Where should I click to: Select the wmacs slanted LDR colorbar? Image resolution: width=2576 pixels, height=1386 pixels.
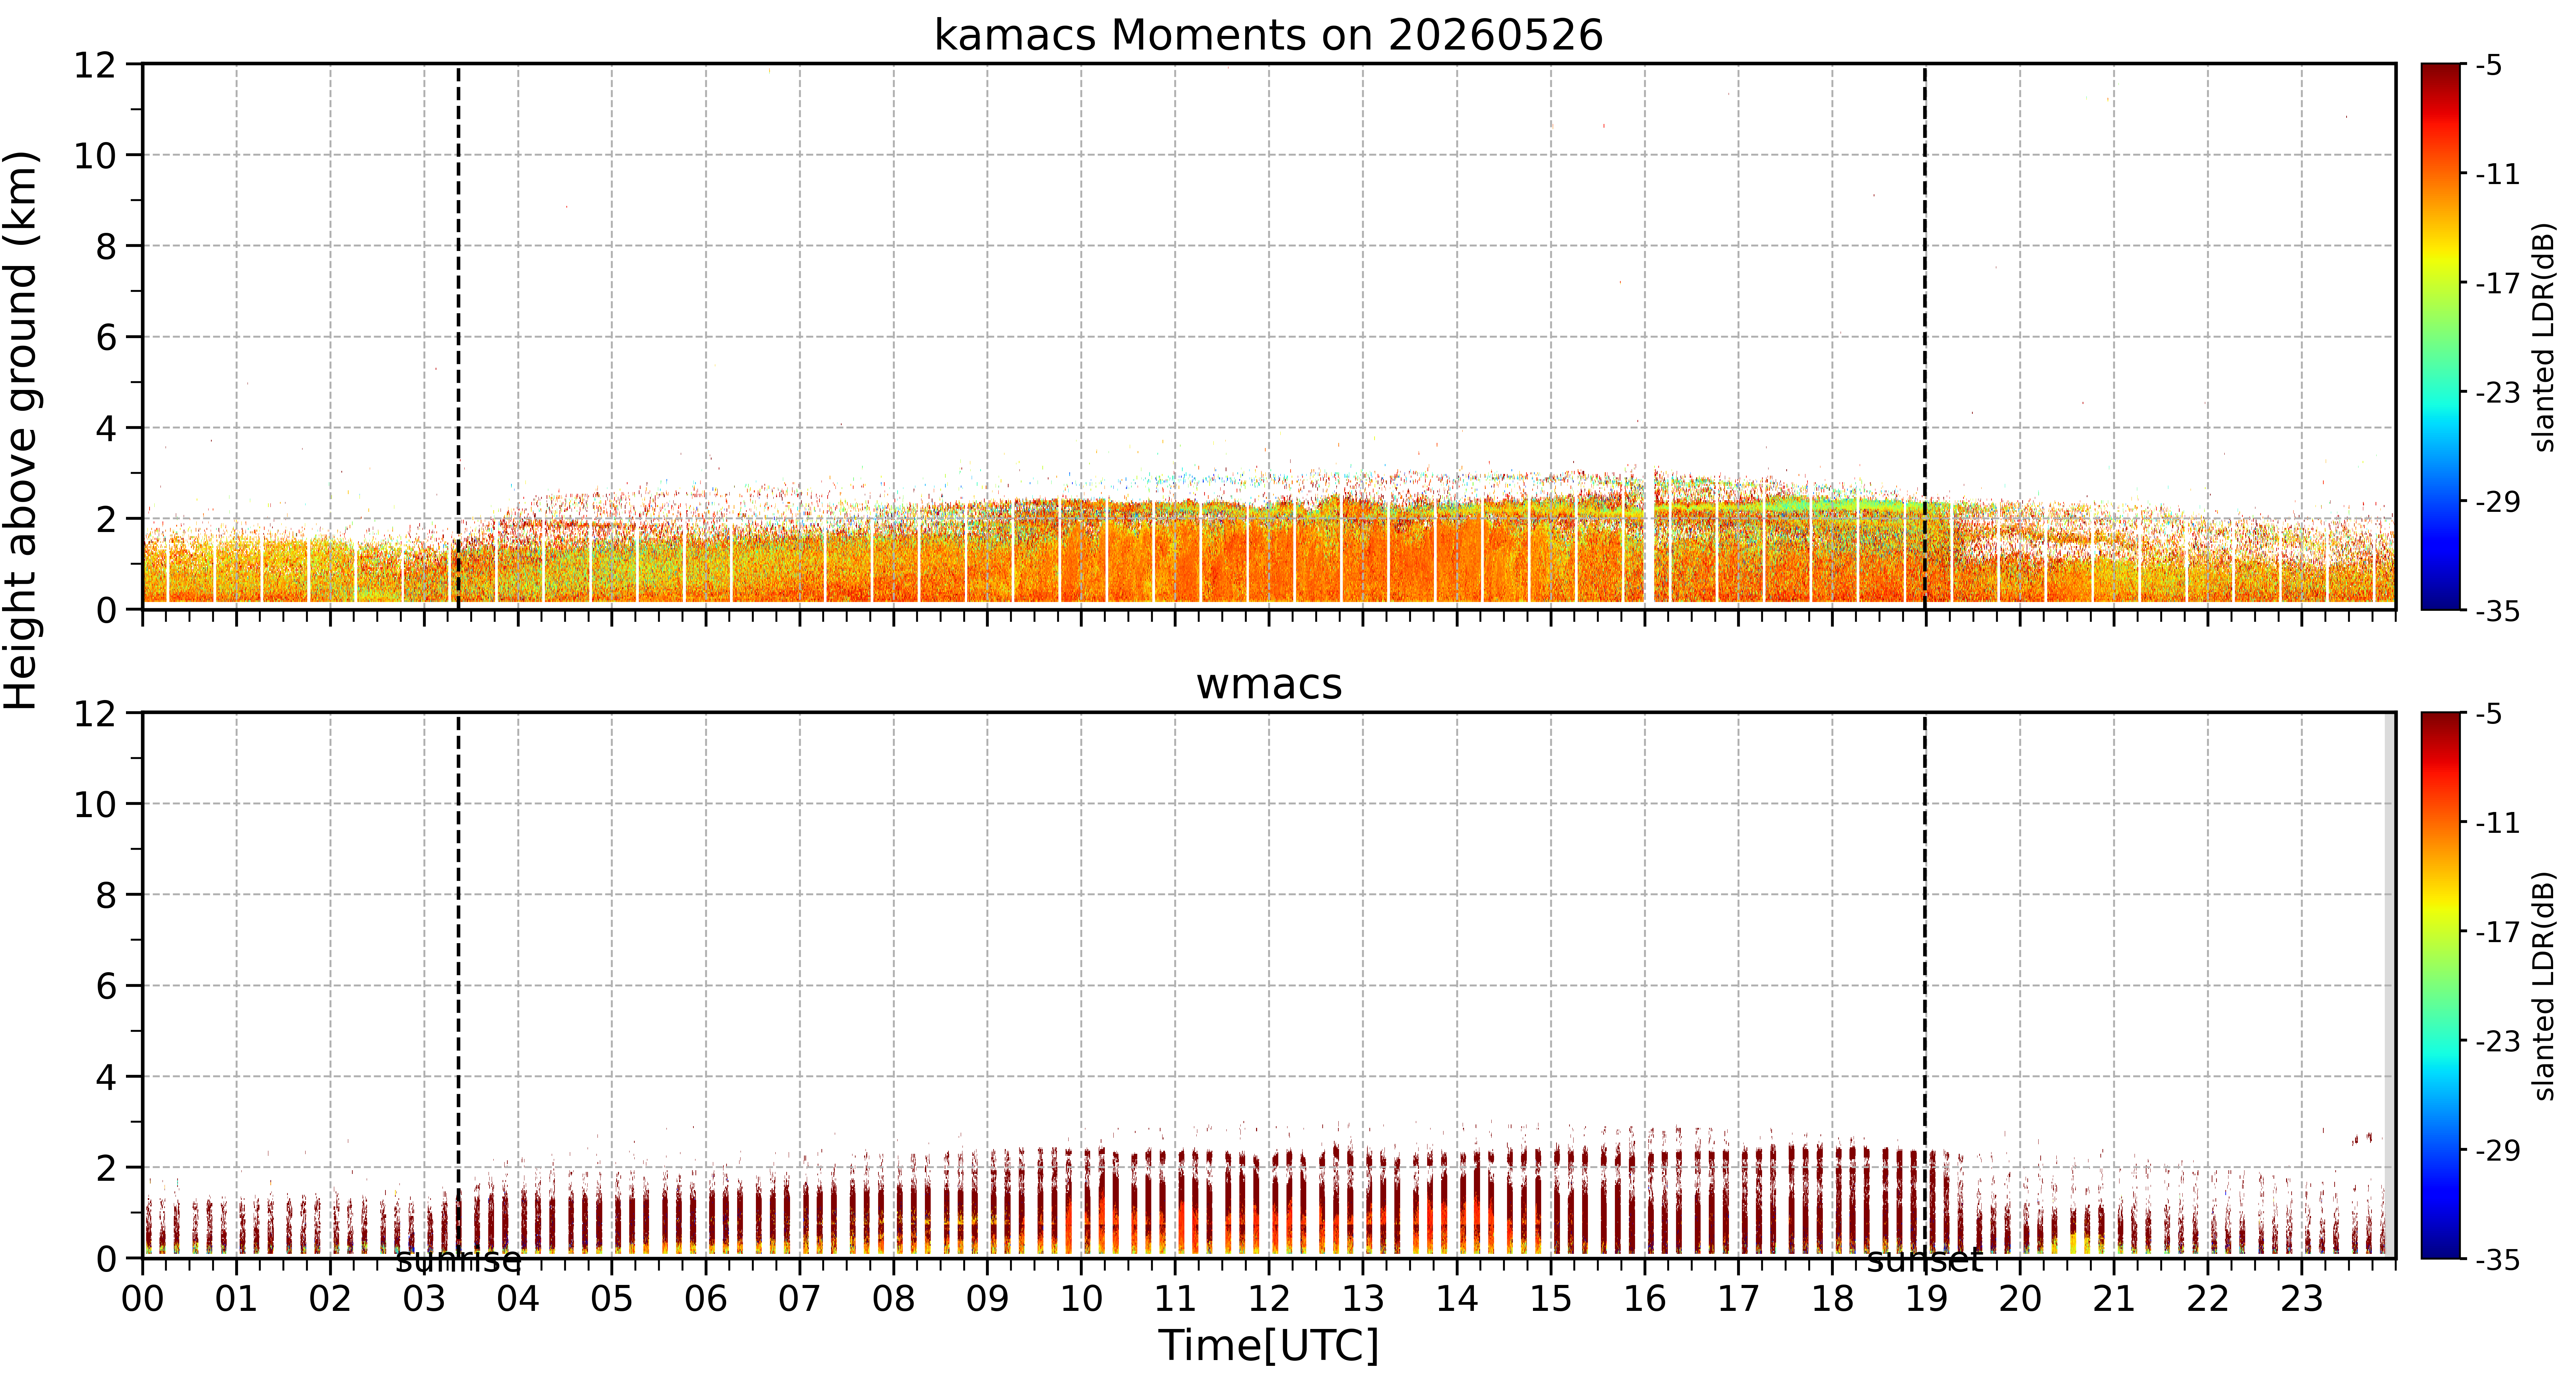coord(2441,985)
